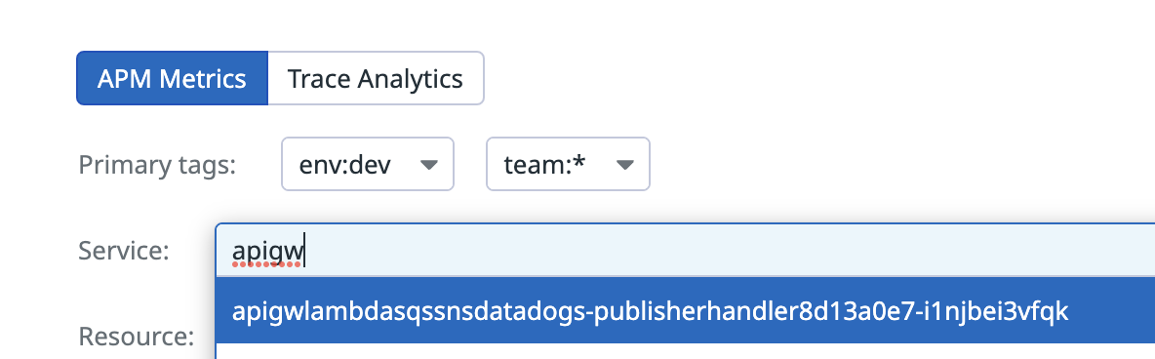
Task: Expand the team:* tag dropdown
Action: (568, 165)
